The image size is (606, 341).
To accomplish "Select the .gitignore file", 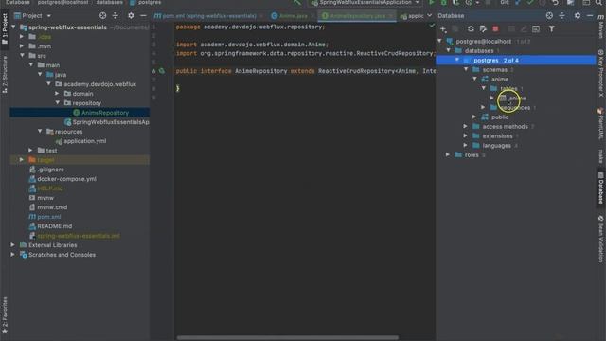I will (x=47, y=170).
